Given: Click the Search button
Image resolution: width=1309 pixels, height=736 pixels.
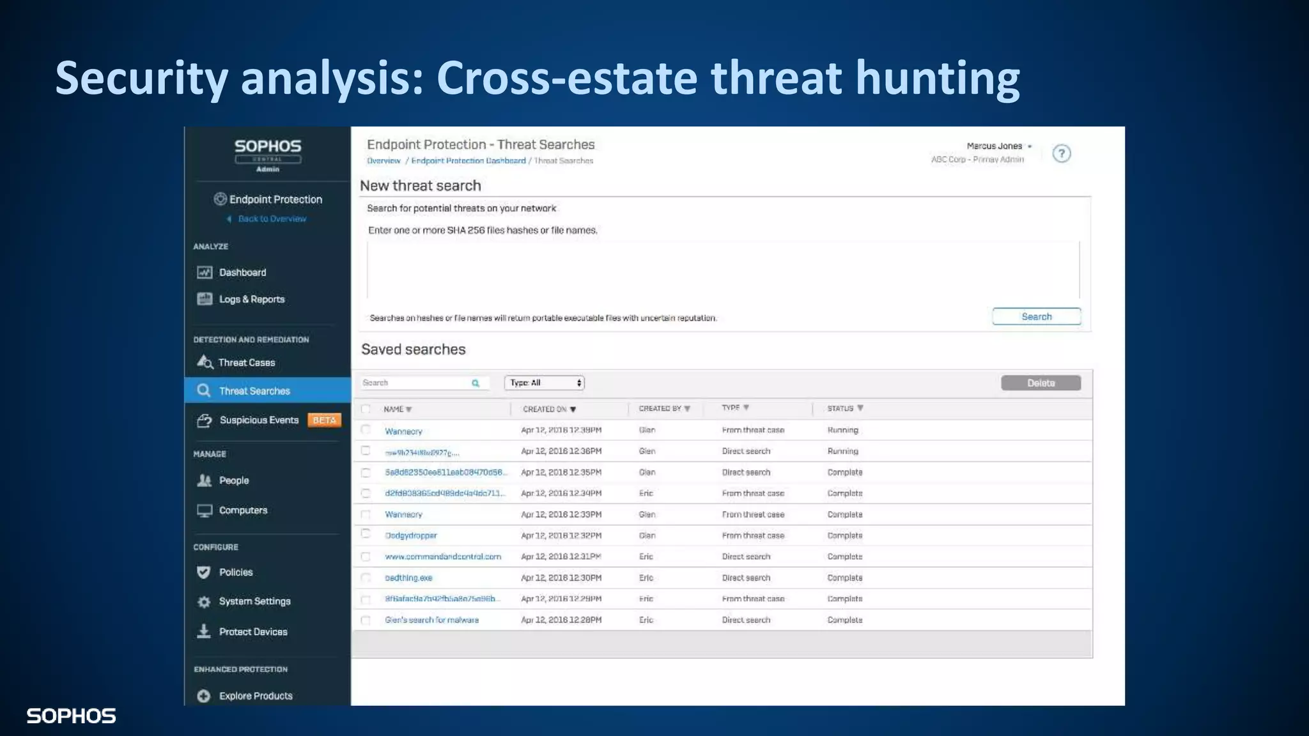Looking at the screenshot, I should coord(1036,317).
